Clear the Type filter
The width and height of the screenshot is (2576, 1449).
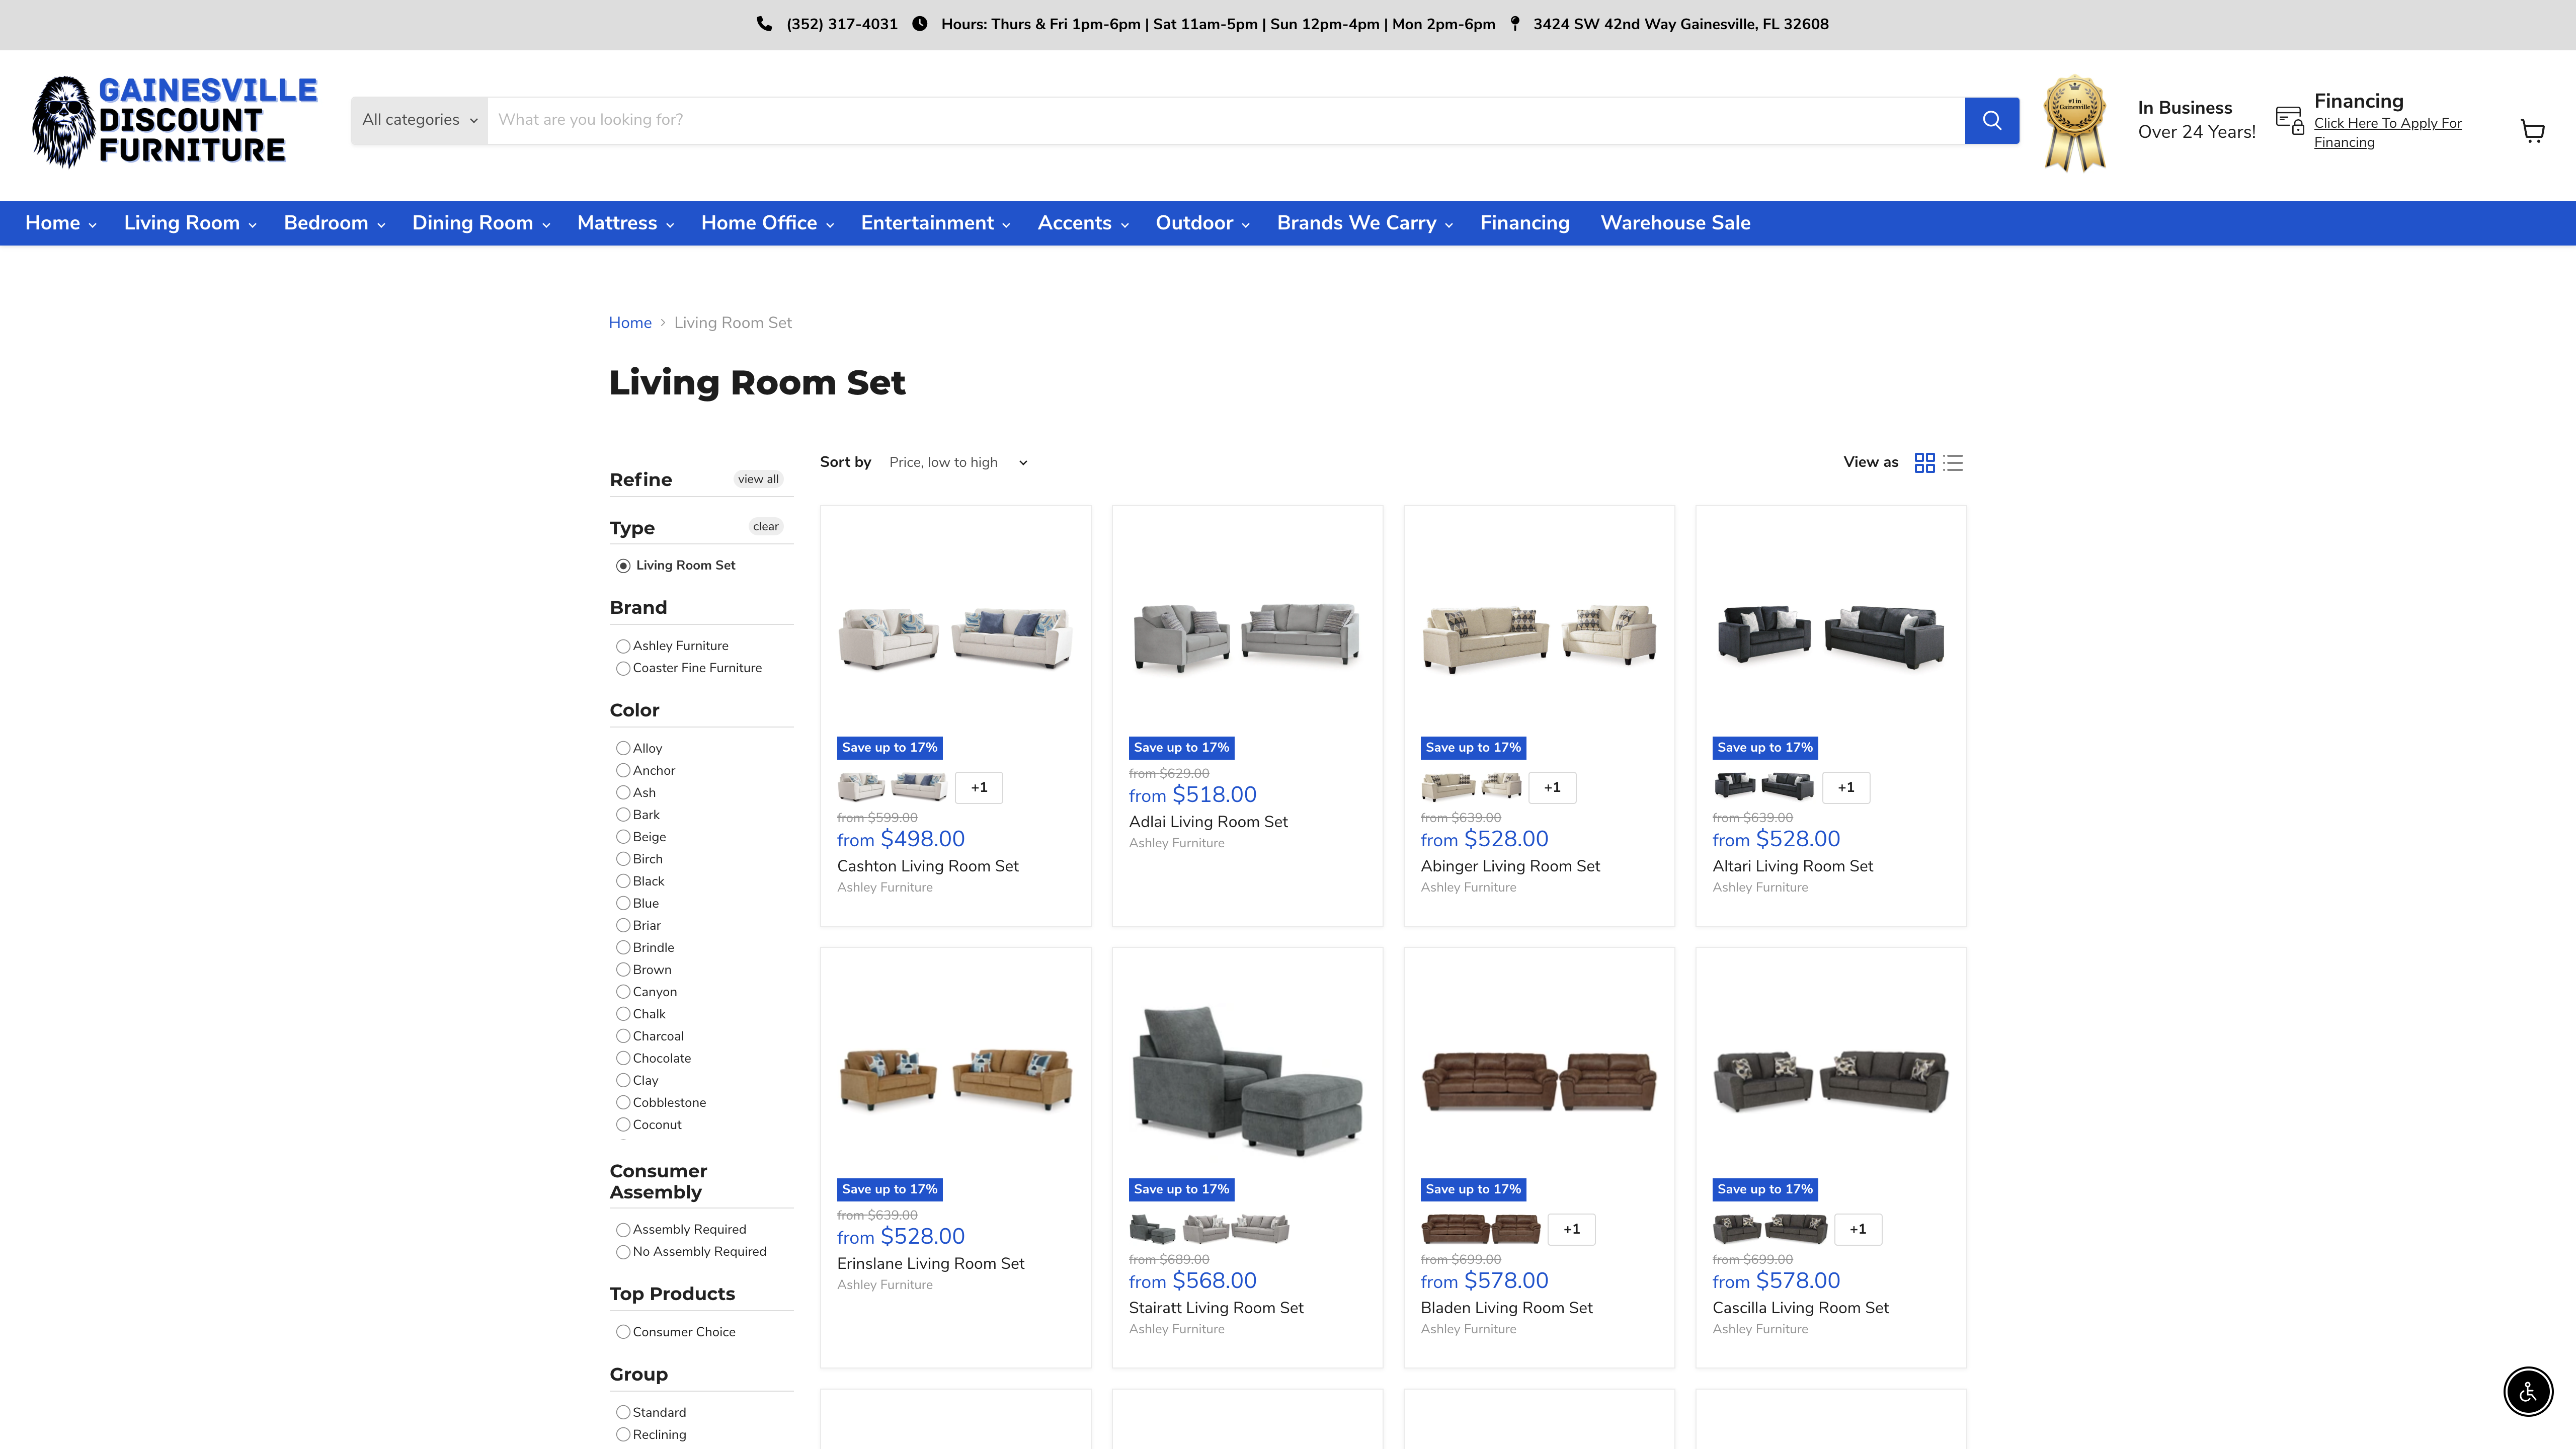pyautogui.click(x=765, y=526)
